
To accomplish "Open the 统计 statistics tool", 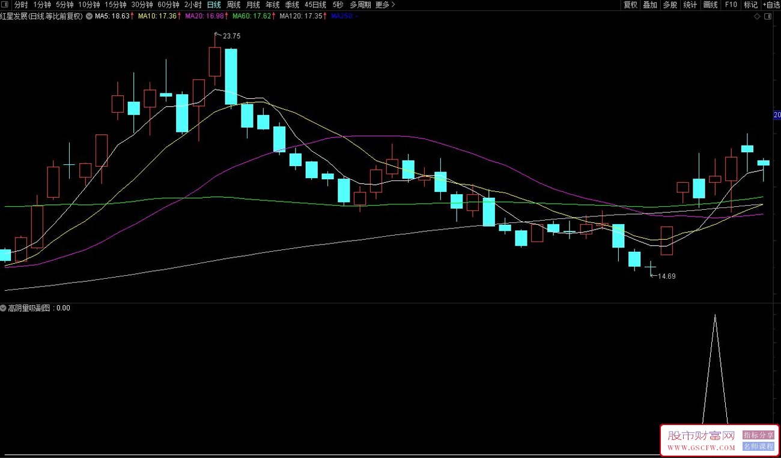I will [690, 5].
